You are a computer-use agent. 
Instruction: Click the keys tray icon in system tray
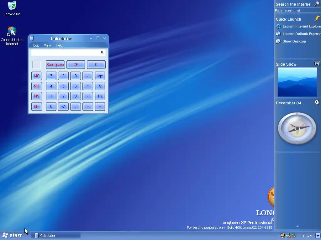coord(283,236)
